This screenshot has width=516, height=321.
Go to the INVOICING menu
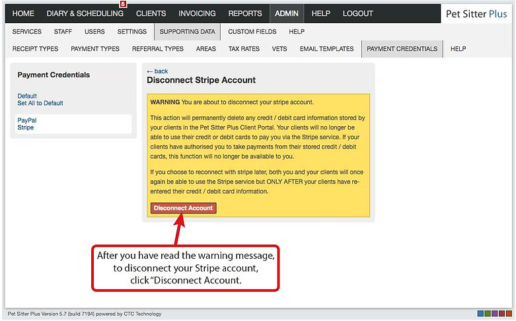point(197,13)
